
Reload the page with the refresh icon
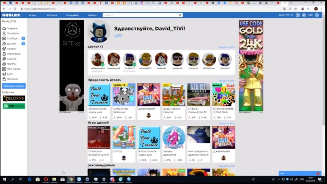coord(15,9)
